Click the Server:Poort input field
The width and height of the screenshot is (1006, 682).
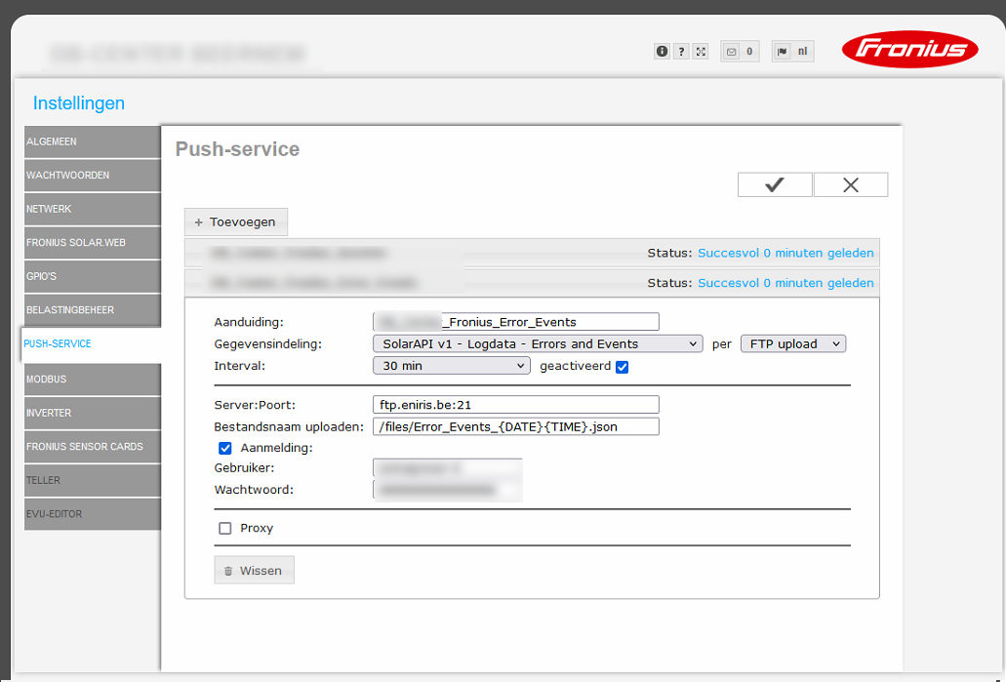tap(515, 404)
